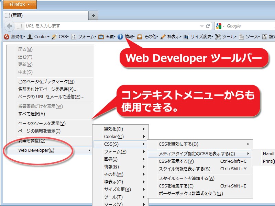Open the Google search engine selector dropdown

pos(220,26)
